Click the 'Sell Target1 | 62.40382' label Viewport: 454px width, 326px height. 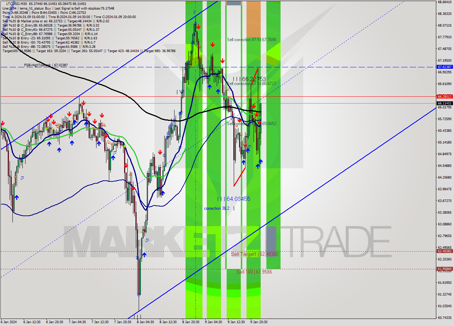(x=255, y=254)
